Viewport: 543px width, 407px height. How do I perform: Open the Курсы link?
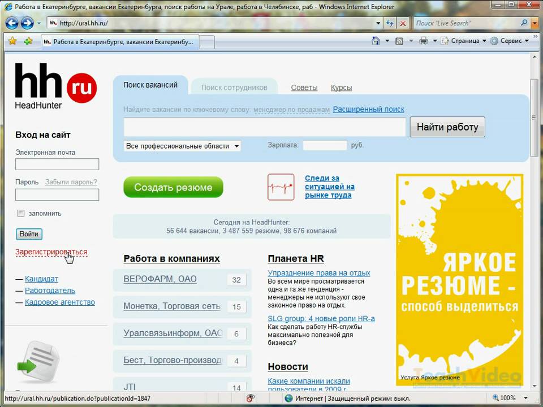tap(341, 88)
